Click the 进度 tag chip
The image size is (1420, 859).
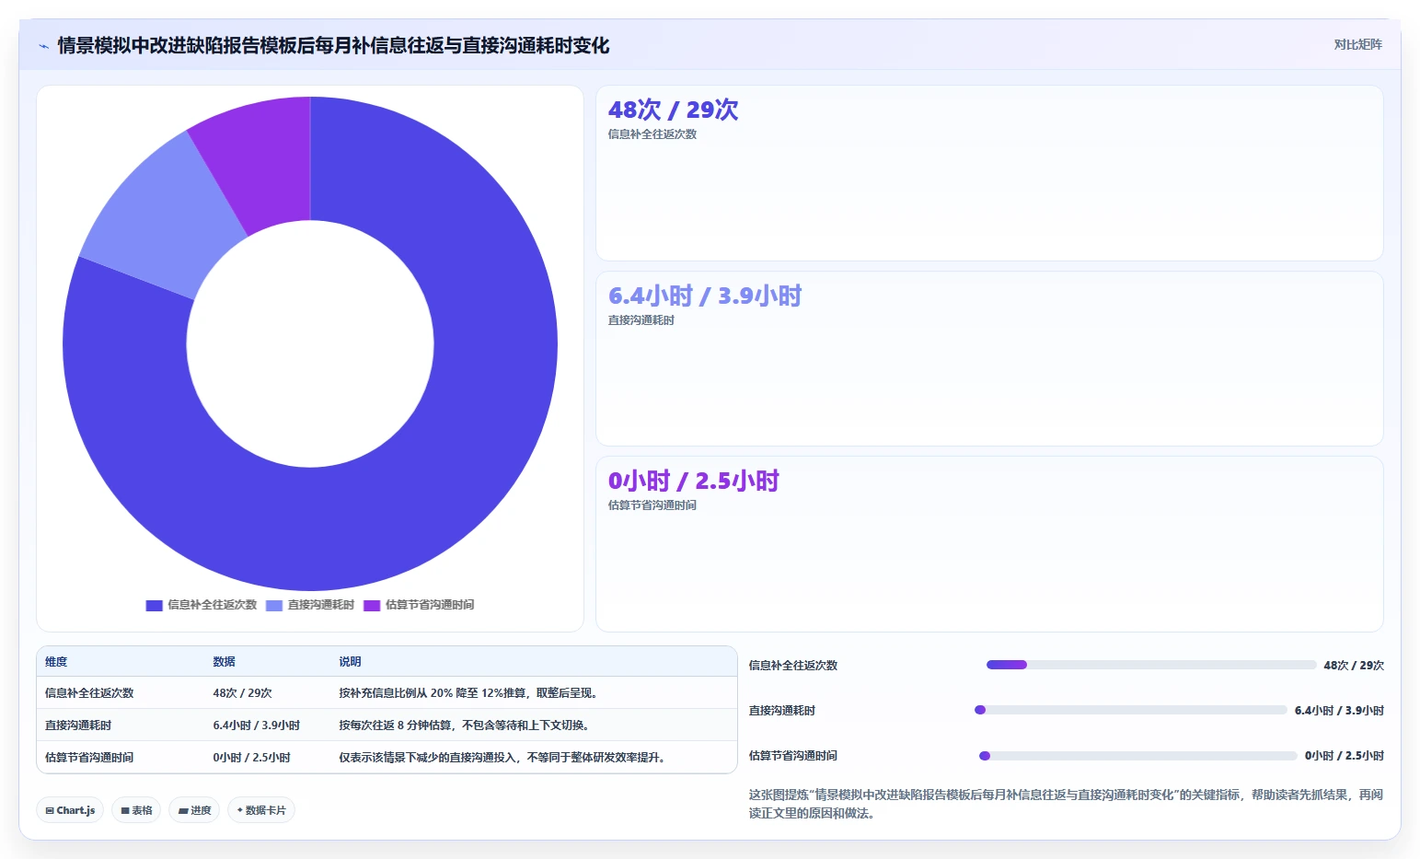tap(194, 810)
